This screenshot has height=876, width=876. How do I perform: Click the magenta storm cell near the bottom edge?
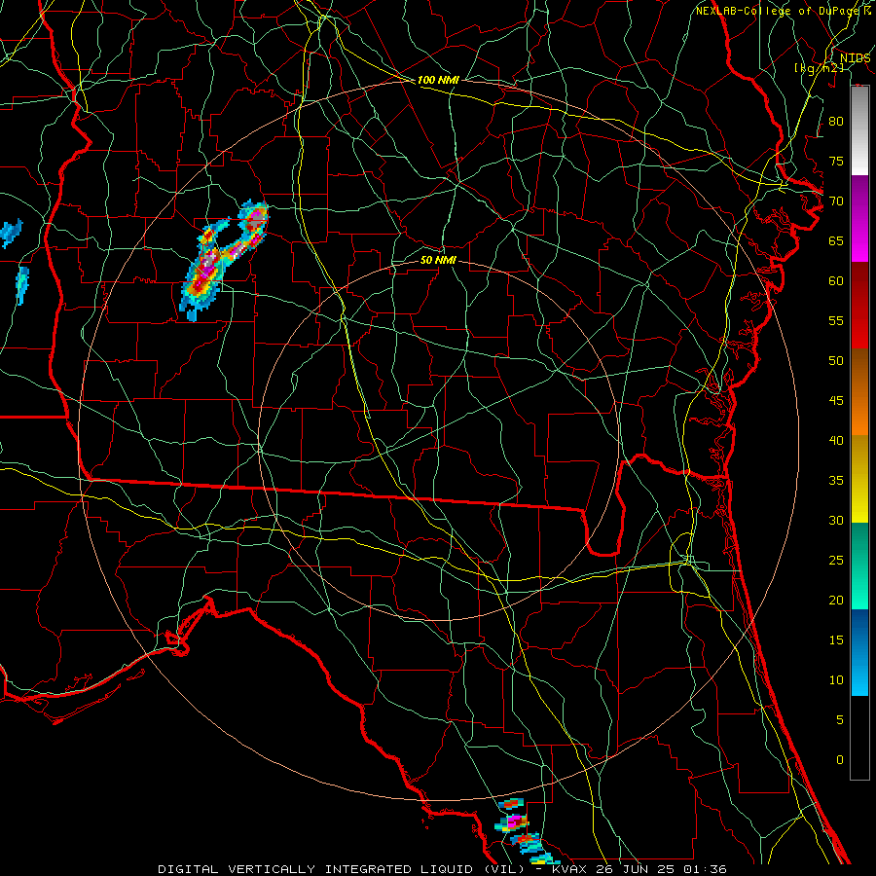(513, 822)
